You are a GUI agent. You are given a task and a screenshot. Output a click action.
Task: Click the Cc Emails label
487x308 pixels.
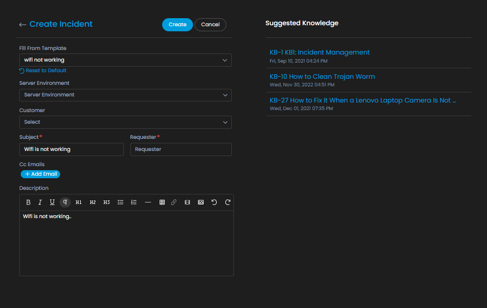point(32,164)
